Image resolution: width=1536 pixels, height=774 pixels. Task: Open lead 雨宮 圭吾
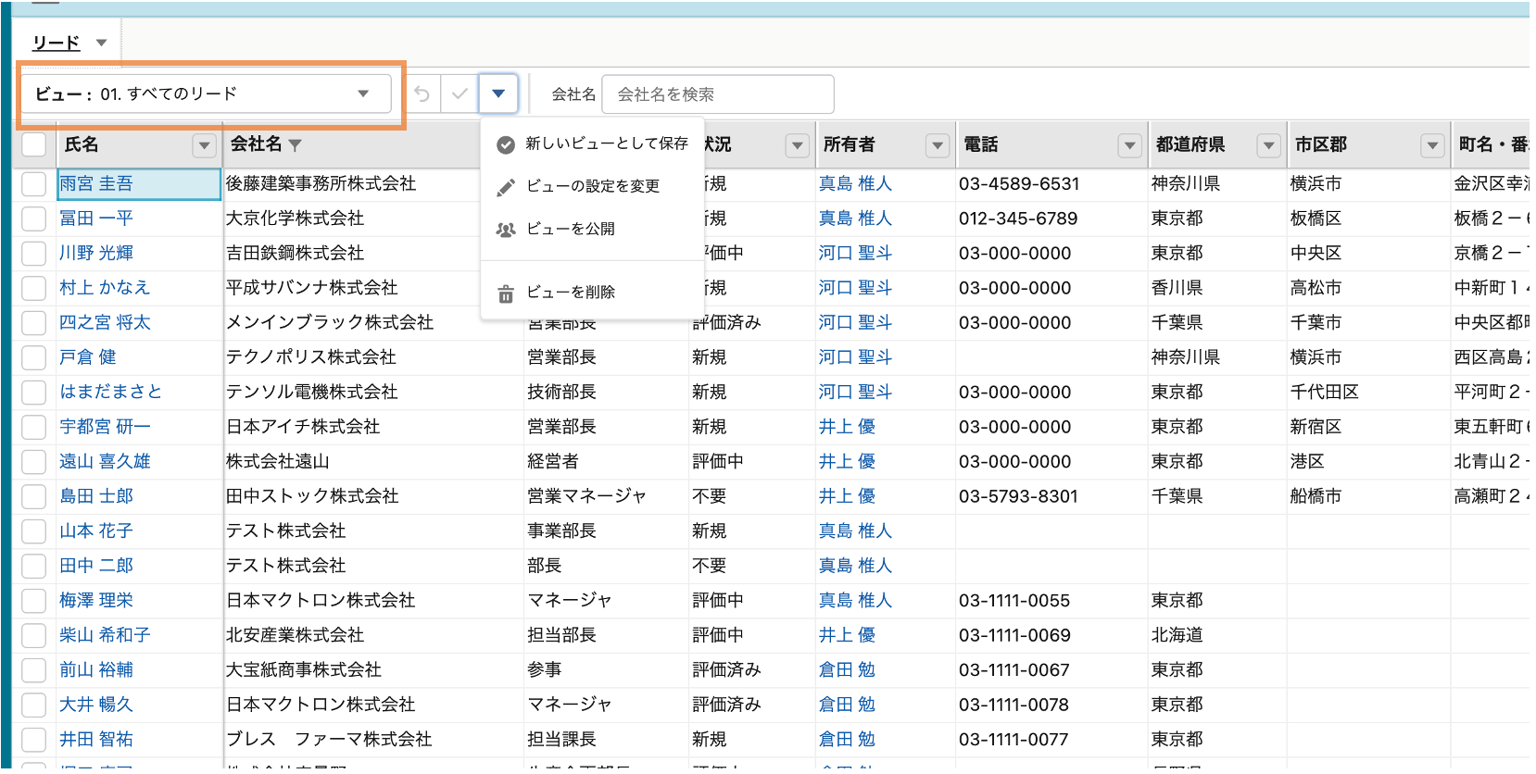96,184
